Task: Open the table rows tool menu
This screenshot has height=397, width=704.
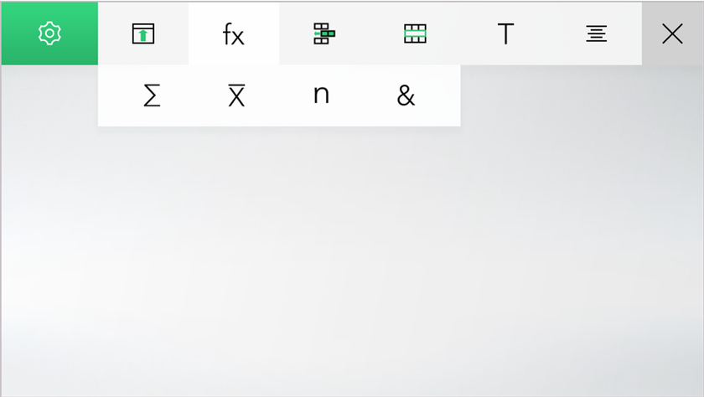Action: (x=415, y=34)
